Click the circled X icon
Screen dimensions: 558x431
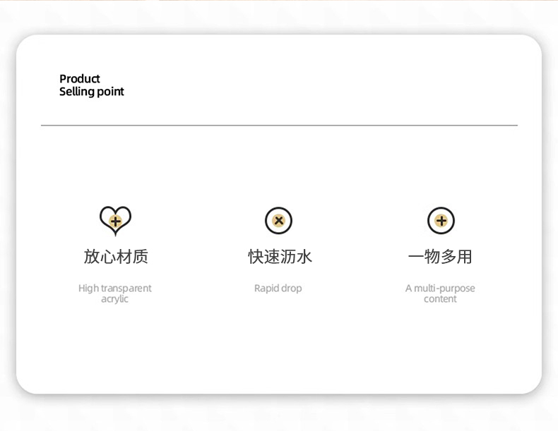coord(278,221)
